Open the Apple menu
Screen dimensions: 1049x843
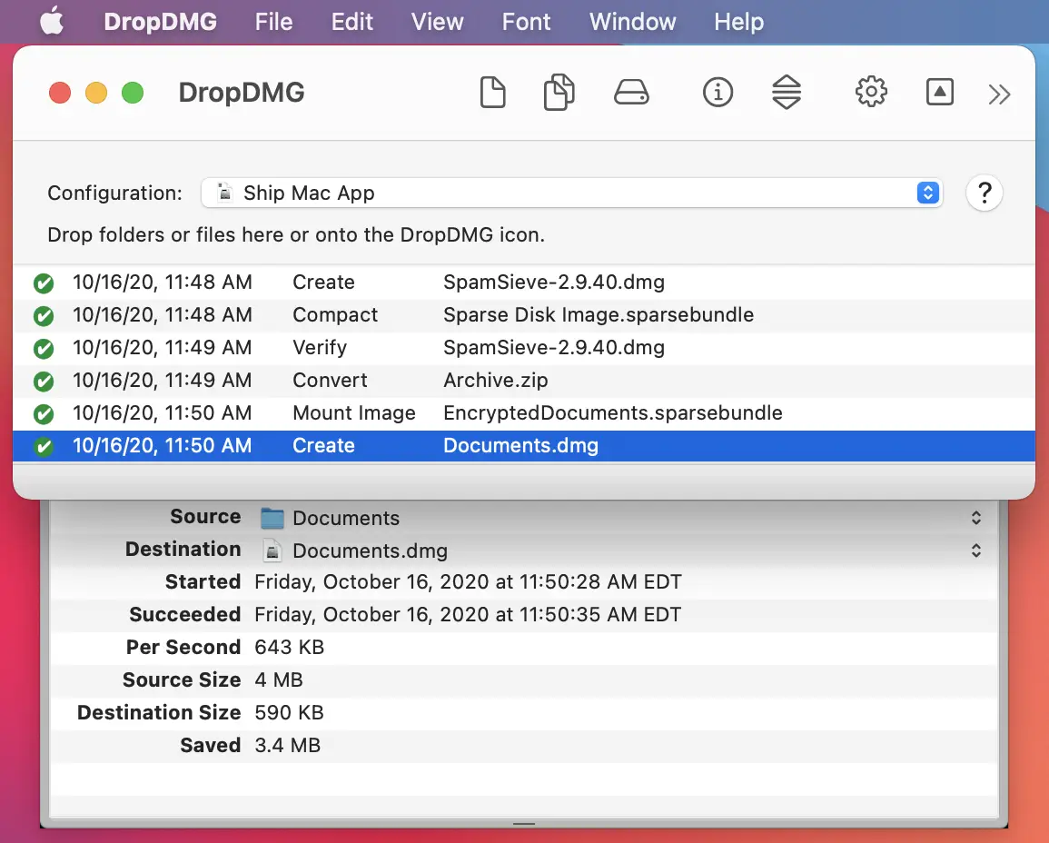(52, 22)
